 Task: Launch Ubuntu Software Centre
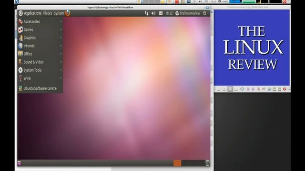click(x=40, y=88)
